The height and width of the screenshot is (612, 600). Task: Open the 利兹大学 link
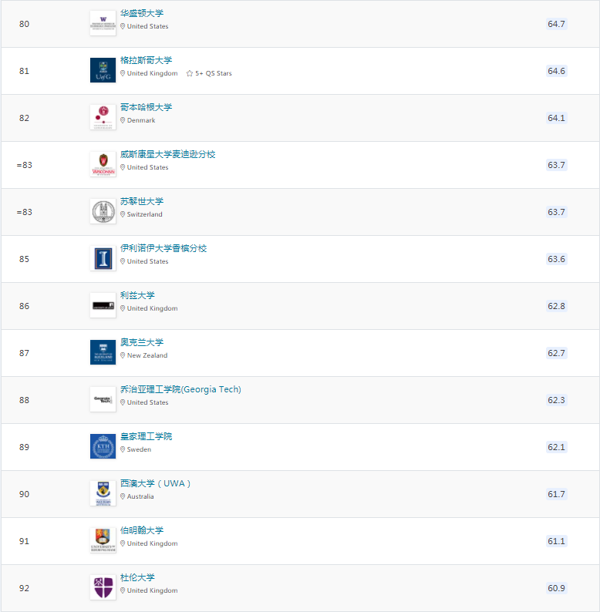click(137, 295)
